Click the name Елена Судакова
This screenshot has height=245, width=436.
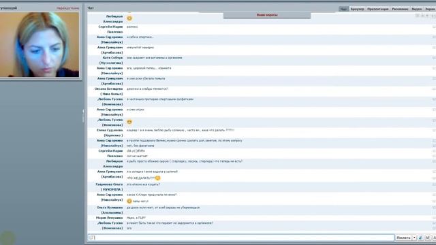coord(110,130)
